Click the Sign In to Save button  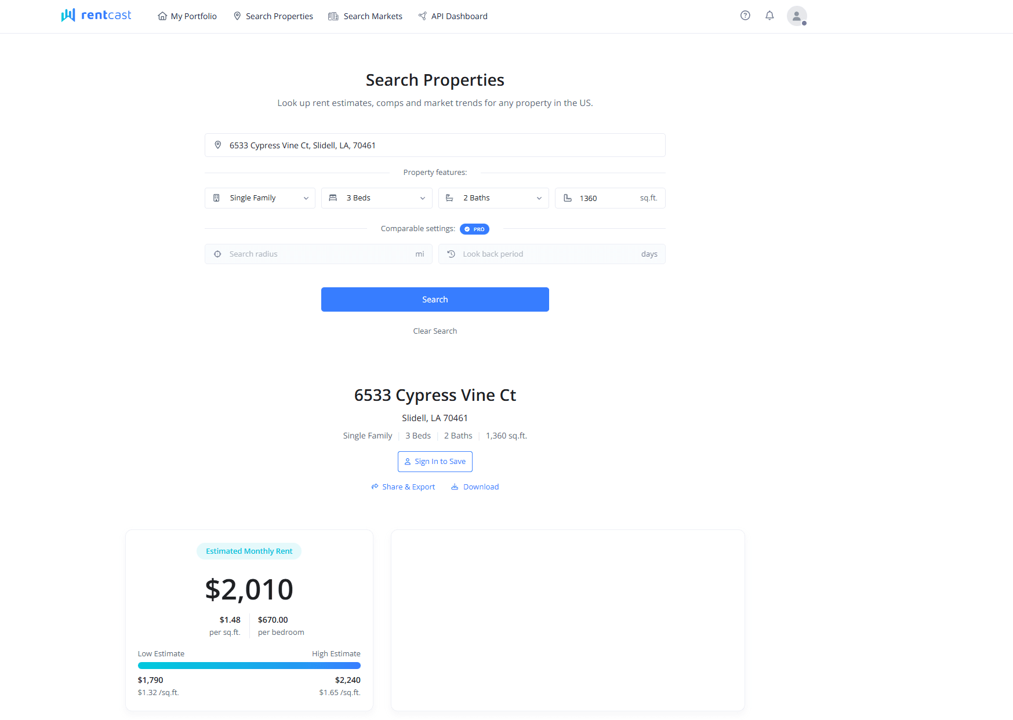435,462
